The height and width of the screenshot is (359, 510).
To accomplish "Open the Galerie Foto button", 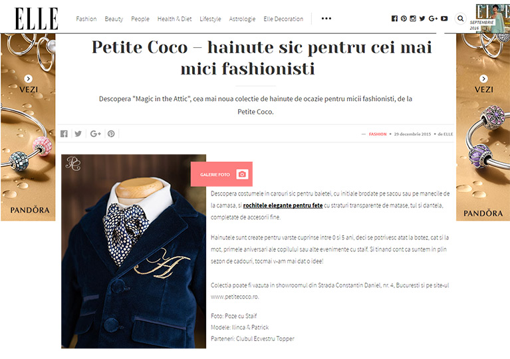I will click(221, 174).
